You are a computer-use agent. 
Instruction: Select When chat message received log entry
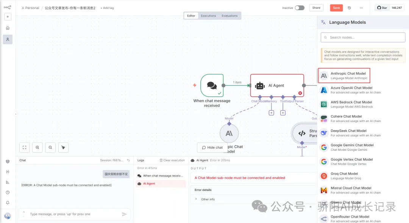pyautogui.click(x=161, y=176)
